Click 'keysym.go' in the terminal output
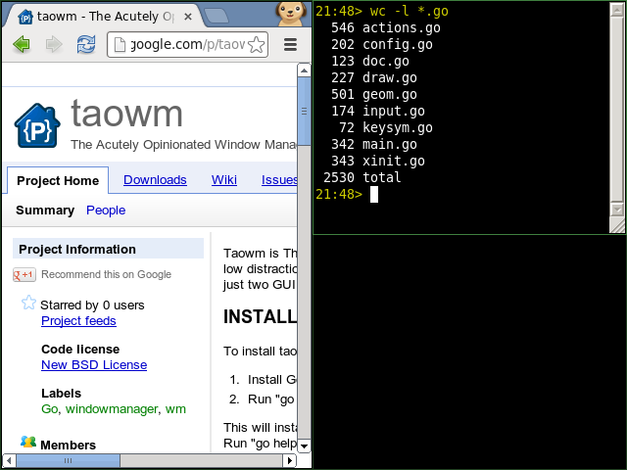627x470 pixels. click(398, 127)
